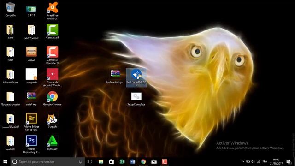Open the clock and date flyout
Viewport: 295px width, 166px height.
[x=276, y=162]
